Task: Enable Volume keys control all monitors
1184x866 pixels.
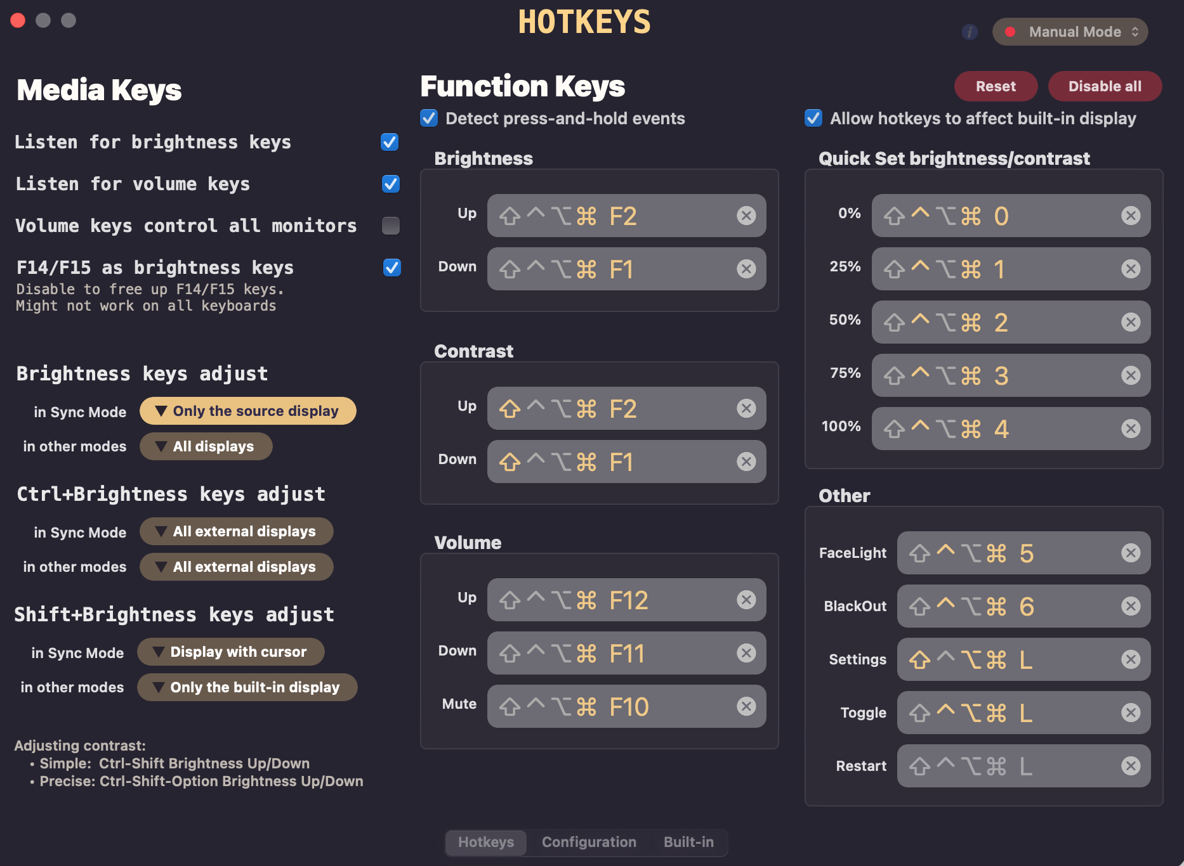Action: pos(391,226)
